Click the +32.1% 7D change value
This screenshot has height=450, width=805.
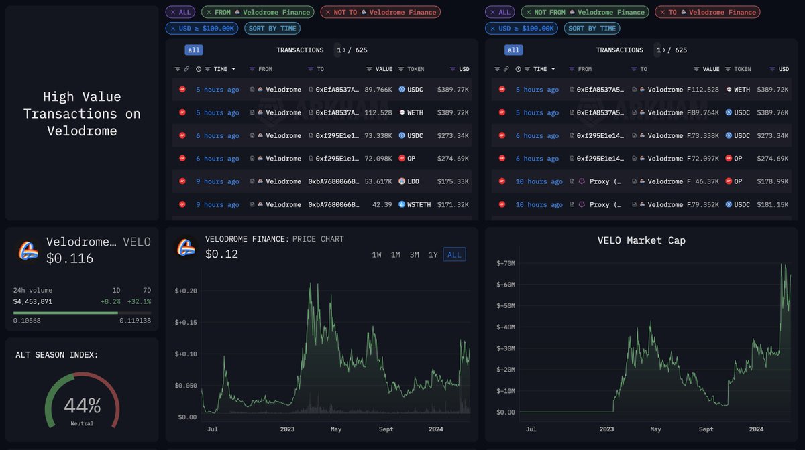(140, 301)
